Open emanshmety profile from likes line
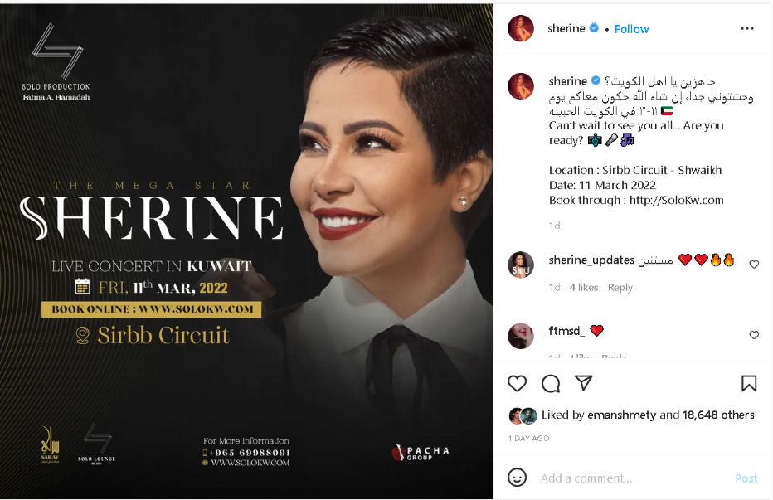This screenshot has height=500, width=773. (x=622, y=415)
